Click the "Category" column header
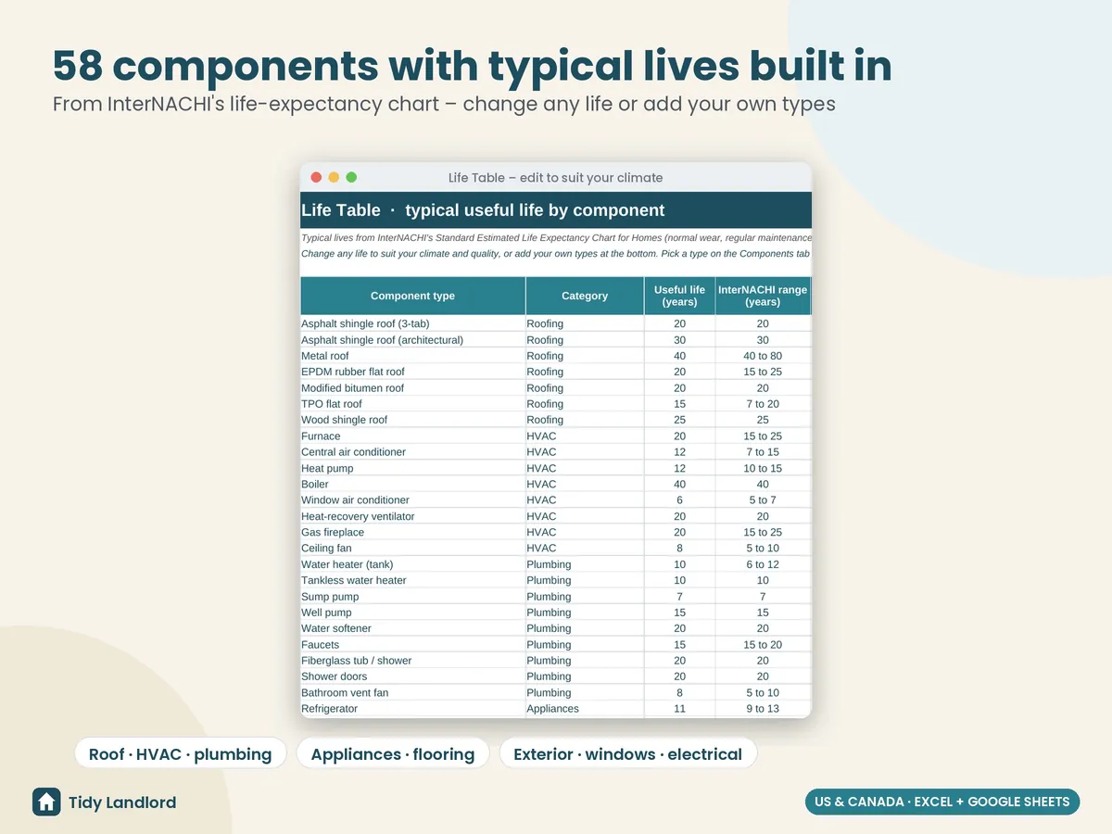Viewport: 1112px width, 834px height. [585, 296]
